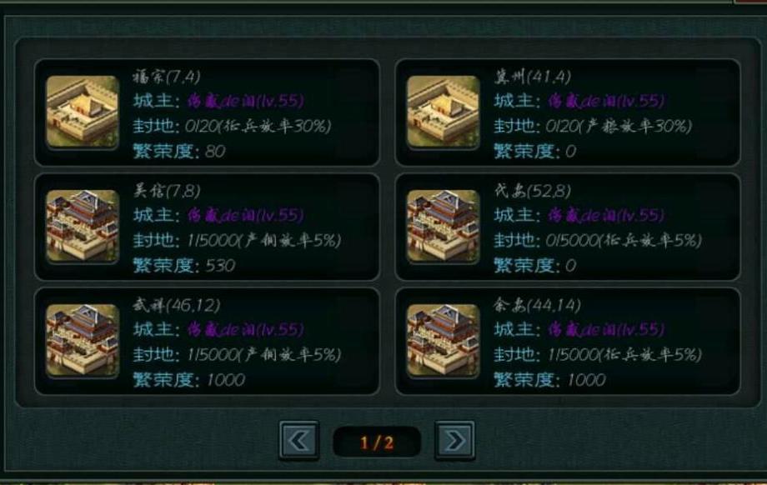
Task: Advance to next page with right arrow
Action: (x=454, y=441)
